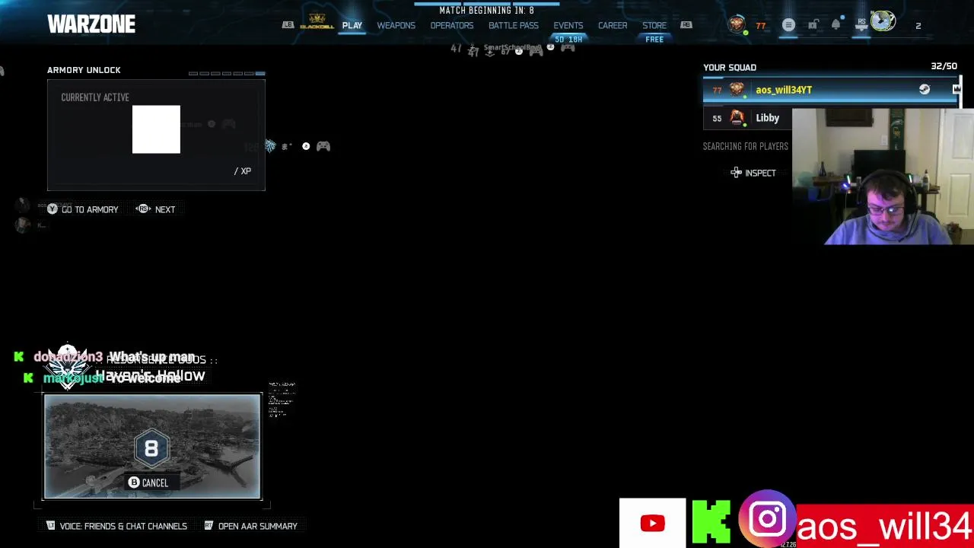Image resolution: width=974 pixels, height=548 pixels.
Task: Click the Armory Unlock progress indicator bar
Action: (227, 74)
